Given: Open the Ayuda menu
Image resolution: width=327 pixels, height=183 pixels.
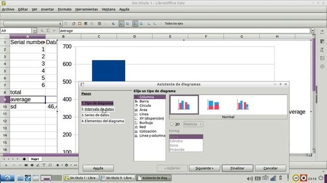Looking at the screenshot, I should (124, 9).
